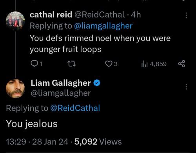This screenshot has width=196, height=153.
Task: Open reply icon on cathal reid's tweet
Action: pyautogui.click(x=34, y=64)
